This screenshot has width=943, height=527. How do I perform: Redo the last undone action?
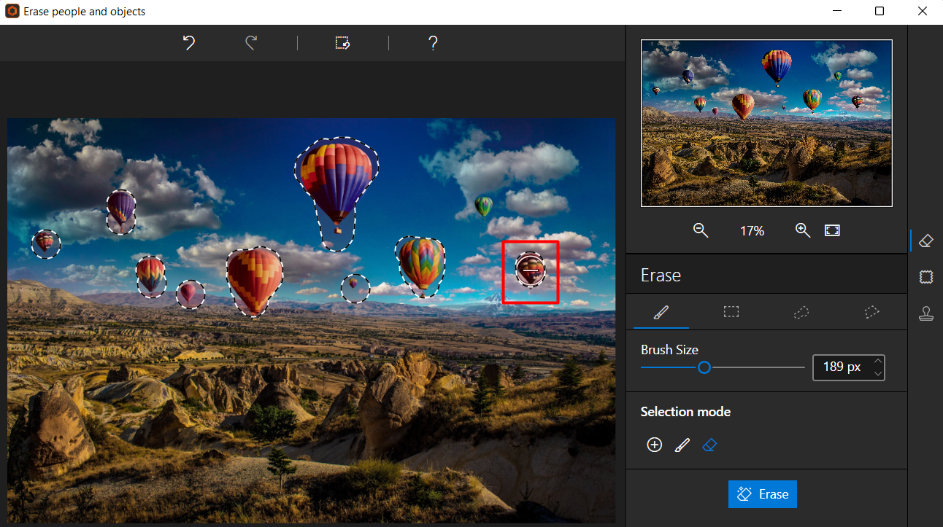(x=251, y=43)
